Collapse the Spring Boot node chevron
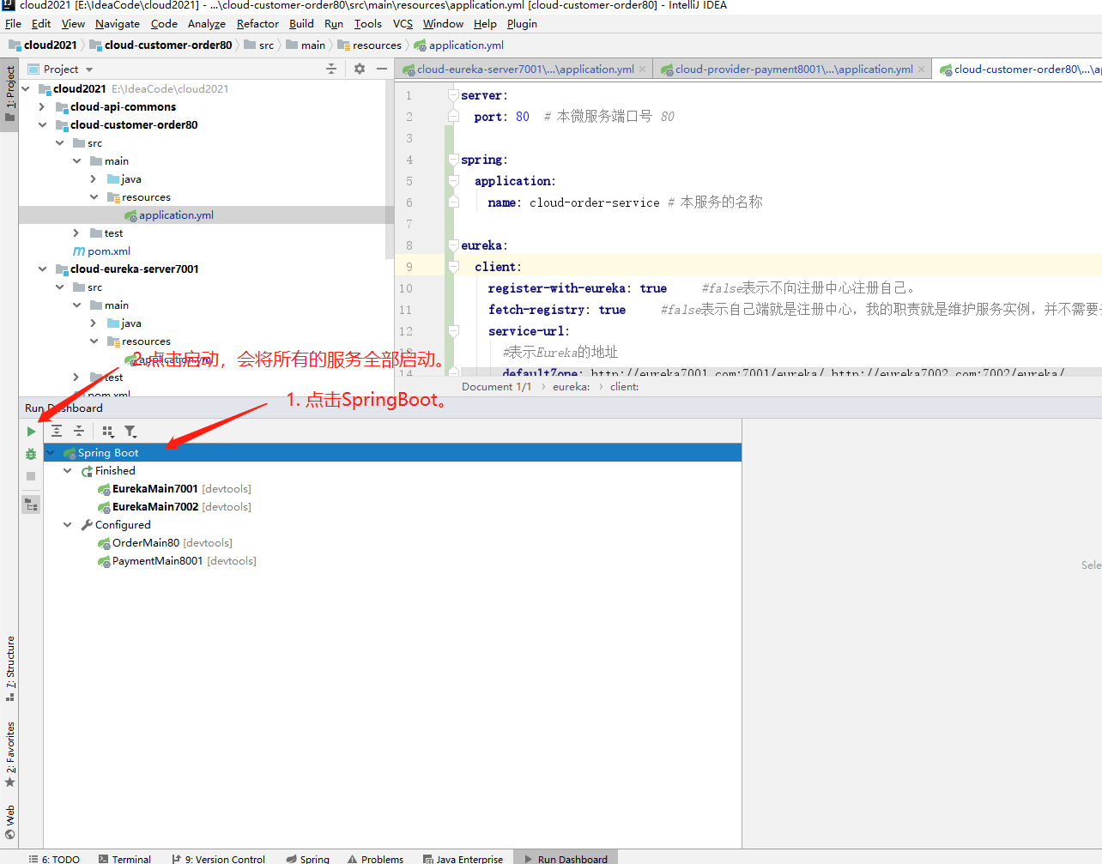 coord(51,452)
